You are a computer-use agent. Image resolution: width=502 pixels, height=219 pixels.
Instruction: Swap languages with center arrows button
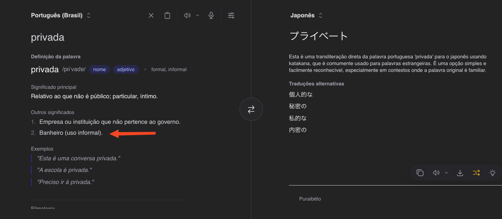(251, 109)
